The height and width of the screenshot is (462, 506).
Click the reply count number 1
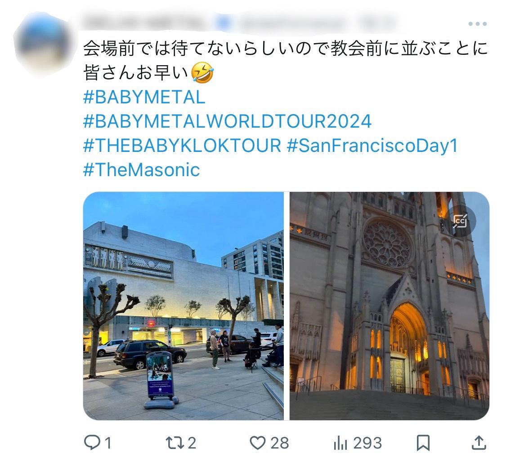108,443
